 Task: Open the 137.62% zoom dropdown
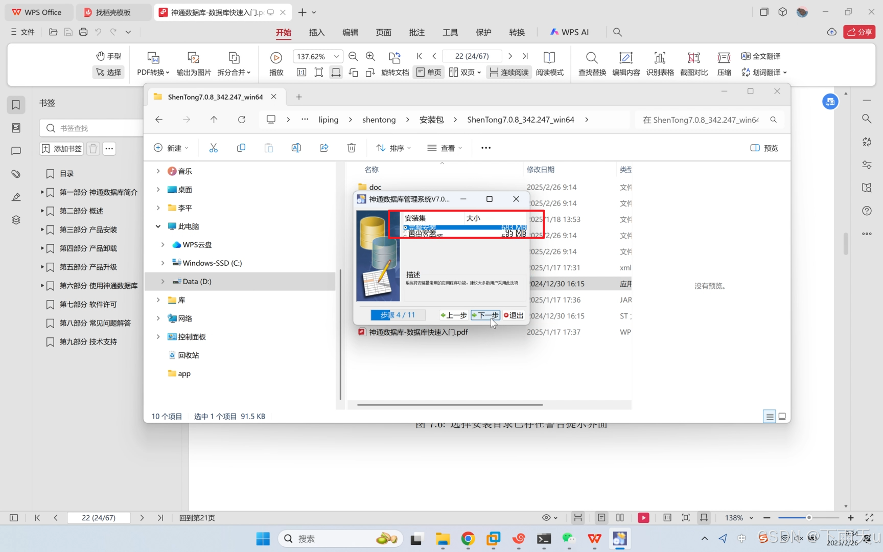click(x=336, y=56)
